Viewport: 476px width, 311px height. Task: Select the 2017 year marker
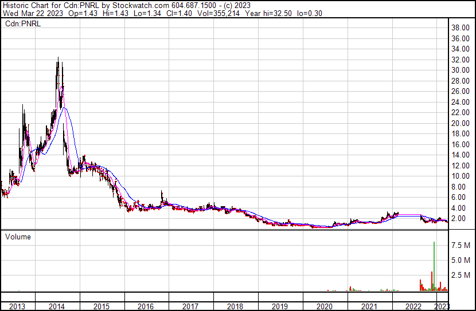190,306
